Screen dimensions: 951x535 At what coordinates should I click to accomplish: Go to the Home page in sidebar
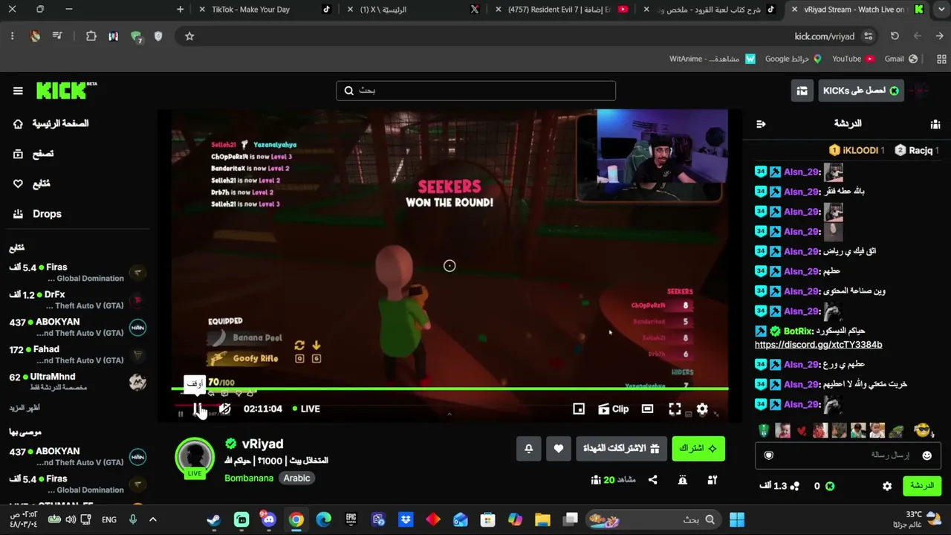[x=52, y=124]
